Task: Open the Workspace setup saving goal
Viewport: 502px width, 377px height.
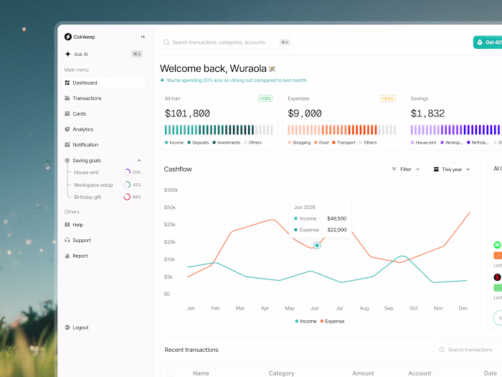Action: pyautogui.click(x=107, y=185)
